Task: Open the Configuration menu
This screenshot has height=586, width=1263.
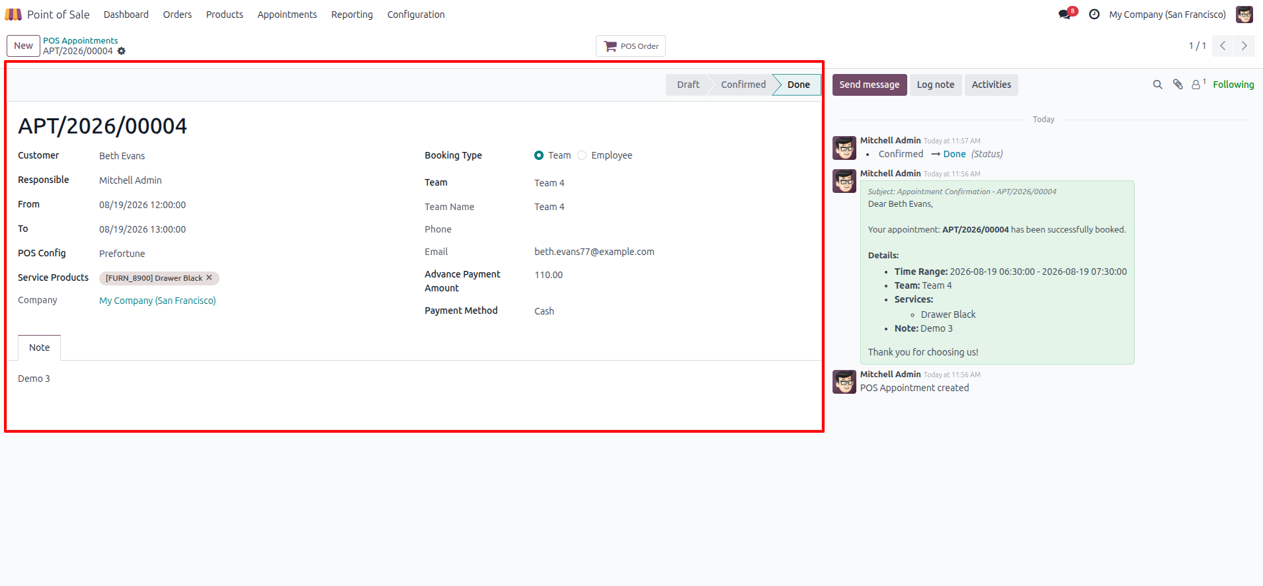Action: [x=416, y=15]
